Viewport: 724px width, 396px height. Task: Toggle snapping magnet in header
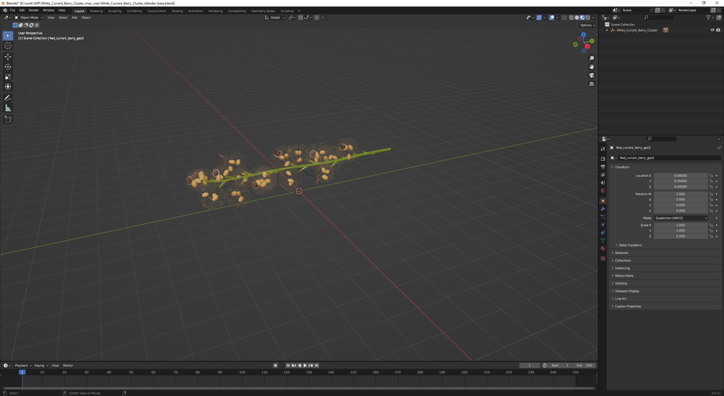tap(300, 18)
